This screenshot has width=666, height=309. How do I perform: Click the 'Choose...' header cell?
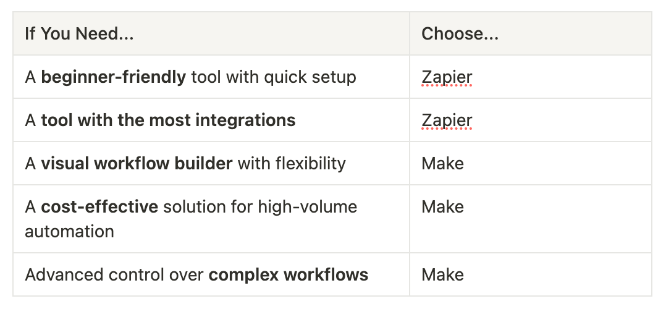pos(531,33)
